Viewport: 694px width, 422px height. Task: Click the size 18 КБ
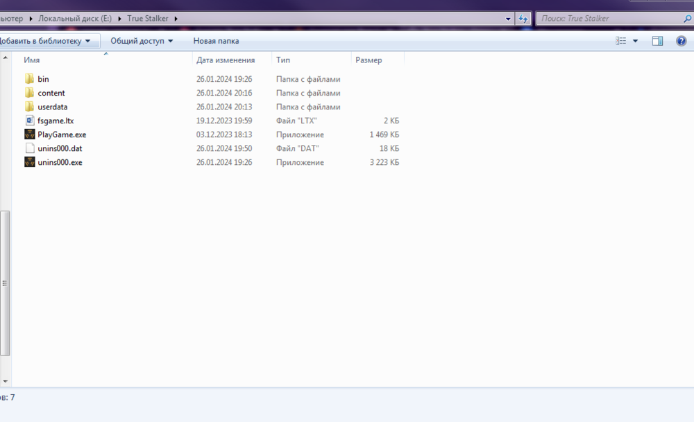[x=389, y=148]
